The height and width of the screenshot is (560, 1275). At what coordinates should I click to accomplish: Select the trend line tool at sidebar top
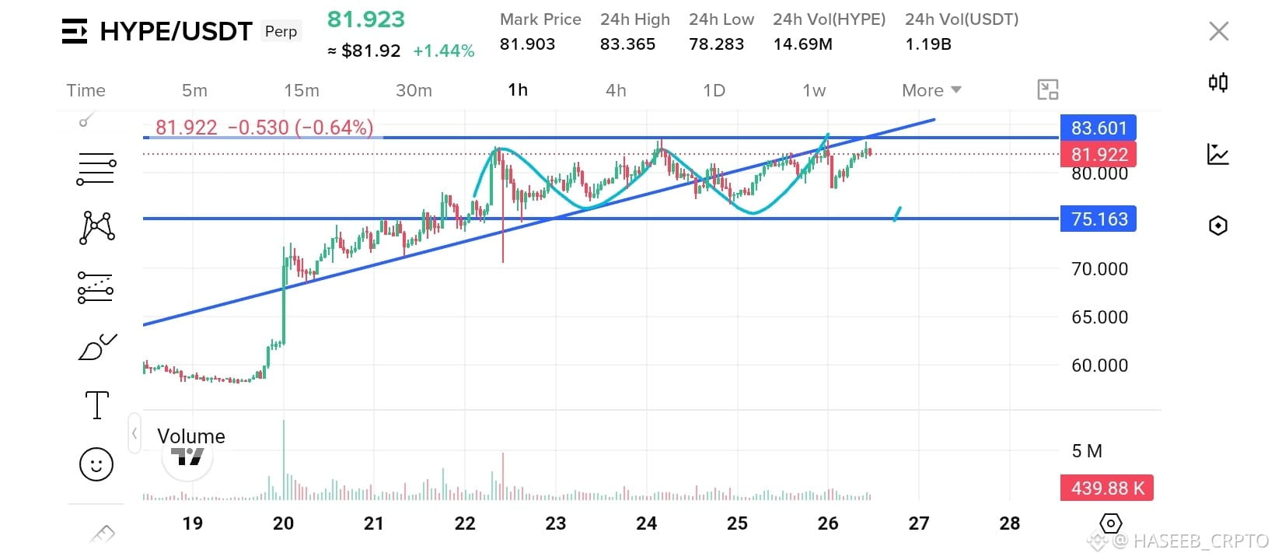pyautogui.click(x=88, y=119)
